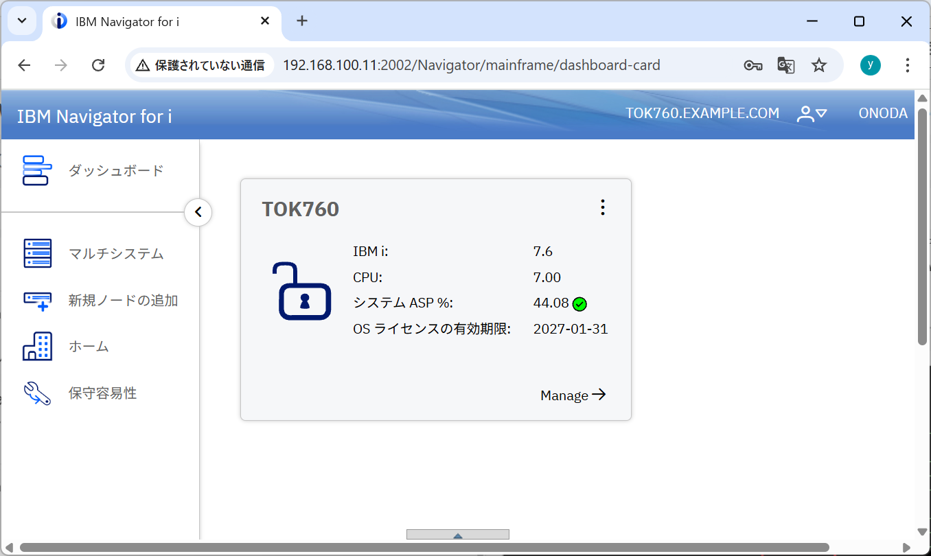
Task: Close the IBM Navigator for i tab
Action: [265, 21]
